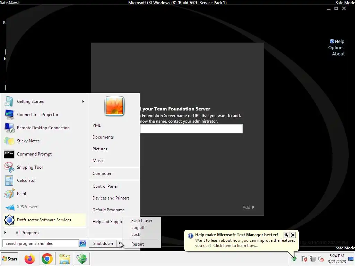355x266 pixels.
Task: Select Lock from the power menu
Action: coord(136,234)
